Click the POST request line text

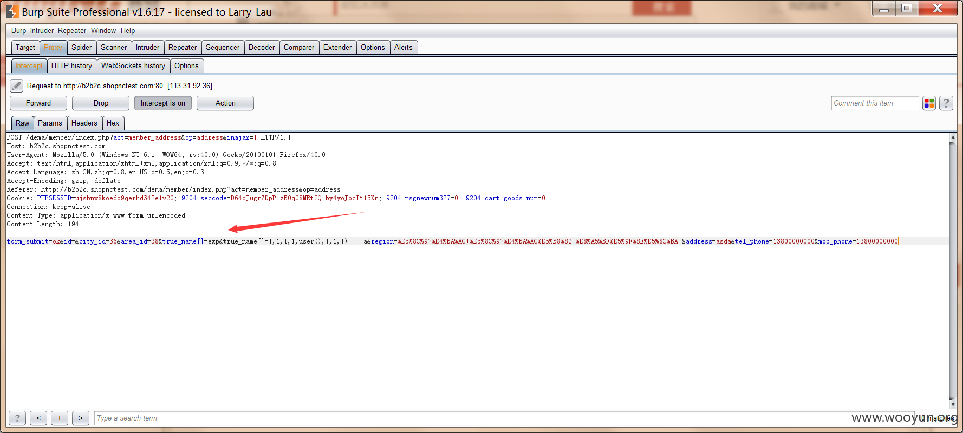click(149, 137)
